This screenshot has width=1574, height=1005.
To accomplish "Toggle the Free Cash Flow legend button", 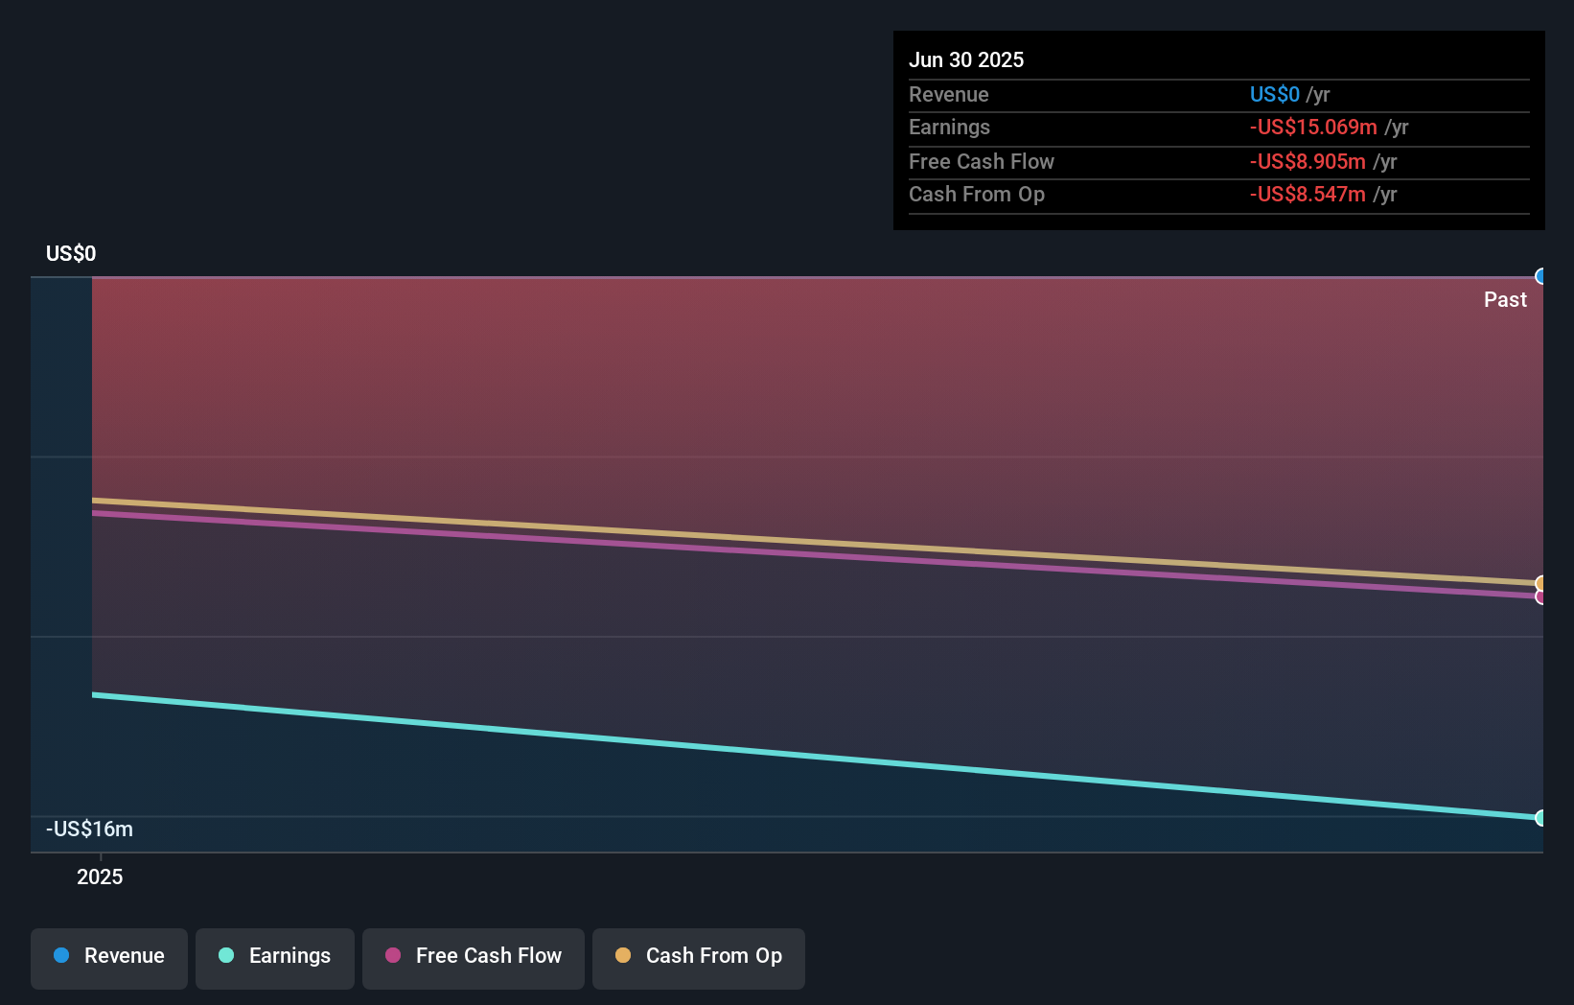I will coord(474,958).
